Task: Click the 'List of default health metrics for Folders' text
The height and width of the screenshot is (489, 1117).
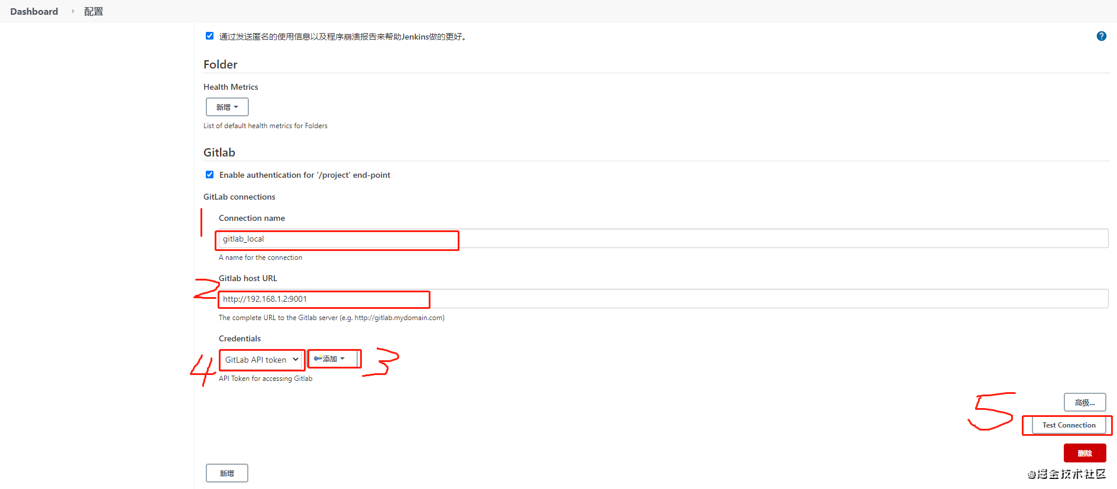Action: (x=266, y=126)
